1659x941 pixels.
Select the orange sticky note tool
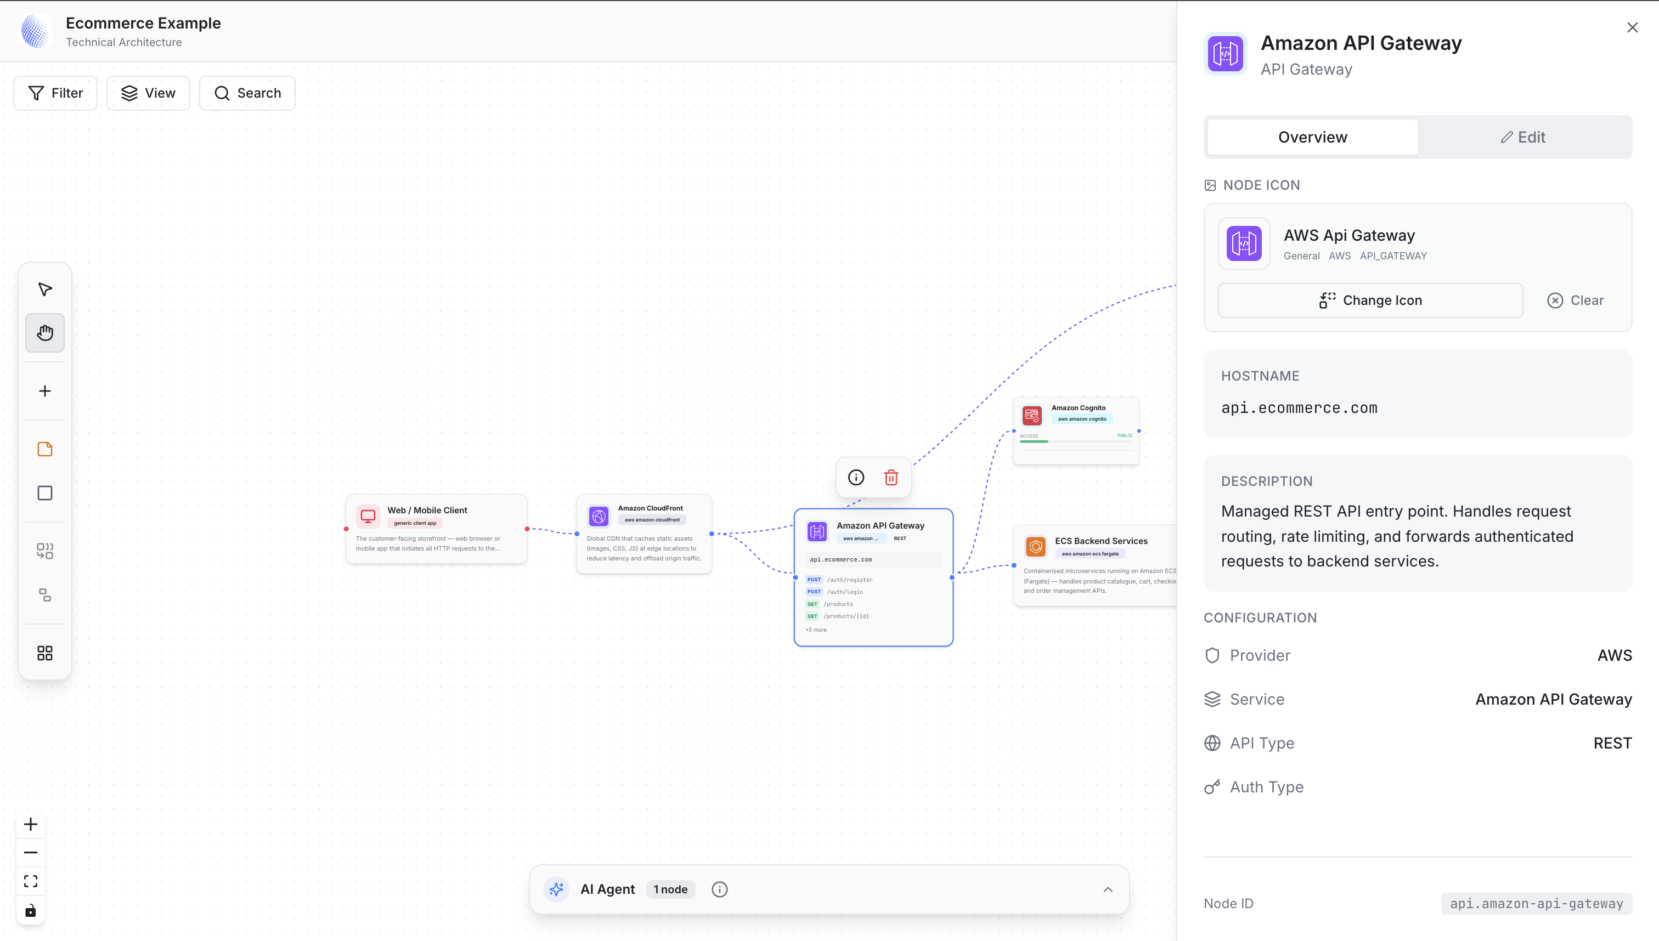coord(44,449)
